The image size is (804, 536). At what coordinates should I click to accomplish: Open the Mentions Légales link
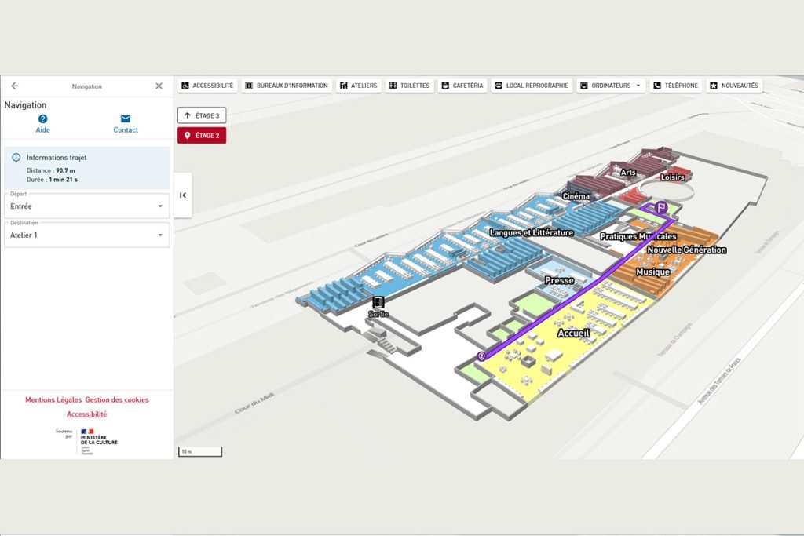tap(53, 400)
